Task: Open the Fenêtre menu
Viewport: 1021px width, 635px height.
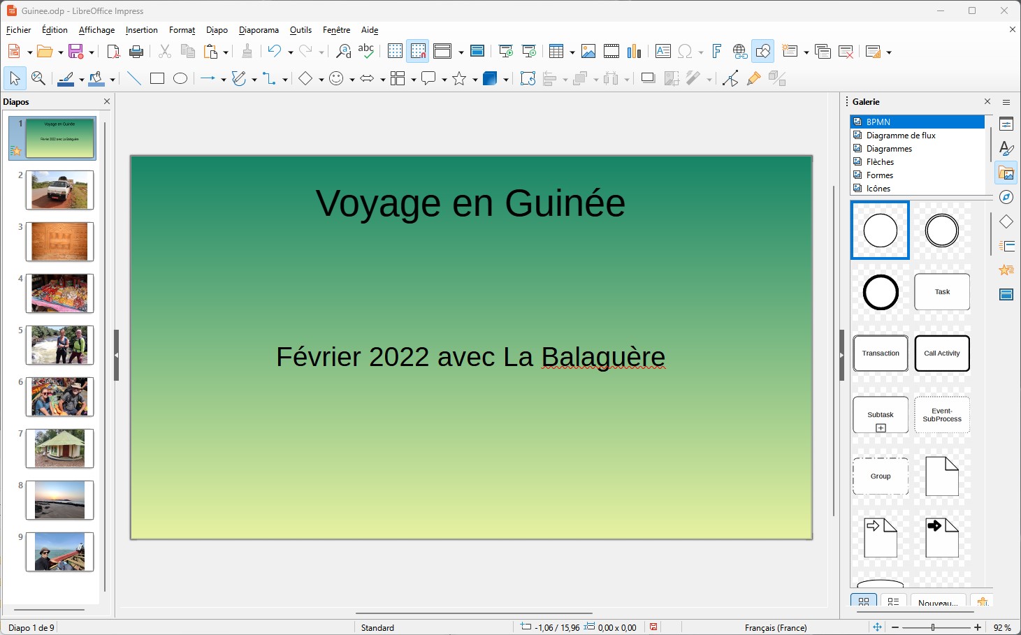Action: [336, 30]
